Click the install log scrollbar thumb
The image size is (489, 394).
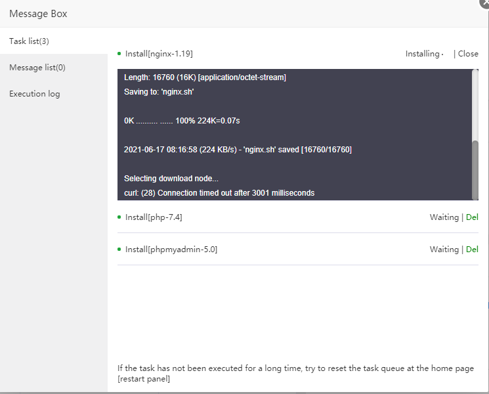coord(475,169)
